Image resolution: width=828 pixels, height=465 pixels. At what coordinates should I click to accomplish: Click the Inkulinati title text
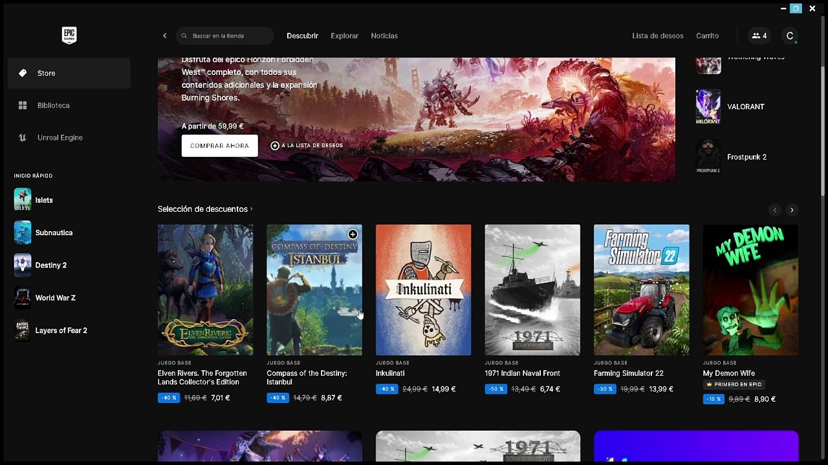pos(390,373)
